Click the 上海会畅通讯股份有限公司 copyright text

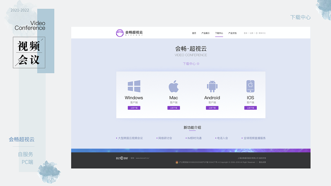(x=248, y=158)
